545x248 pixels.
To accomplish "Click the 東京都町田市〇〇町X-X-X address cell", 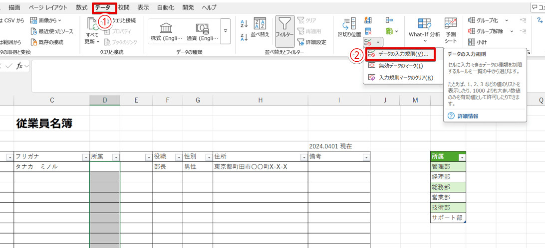I will point(261,167).
